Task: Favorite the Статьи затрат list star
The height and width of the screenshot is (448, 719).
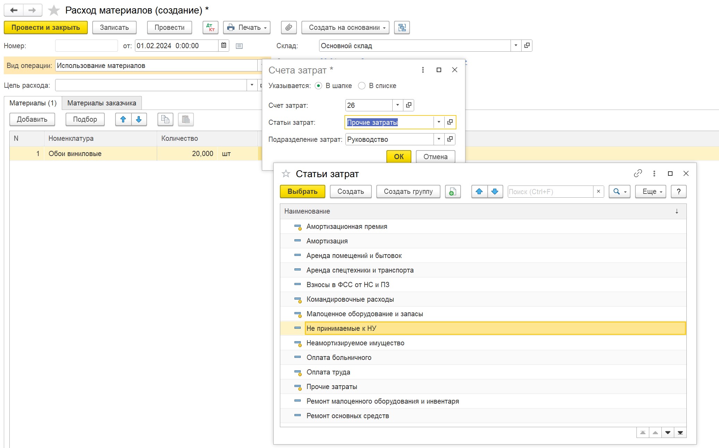Action: [286, 173]
